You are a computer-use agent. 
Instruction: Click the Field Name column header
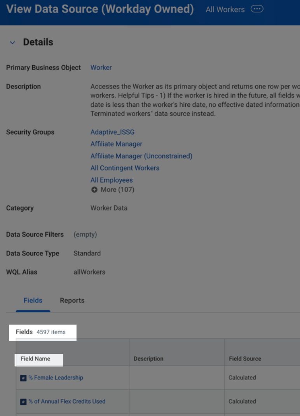pos(35,359)
